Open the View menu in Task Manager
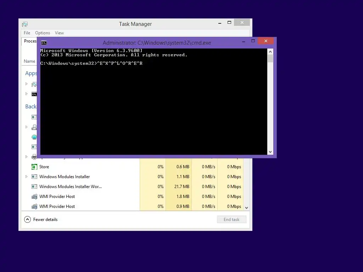This screenshot has width=363, height=272. click(59, 33)
